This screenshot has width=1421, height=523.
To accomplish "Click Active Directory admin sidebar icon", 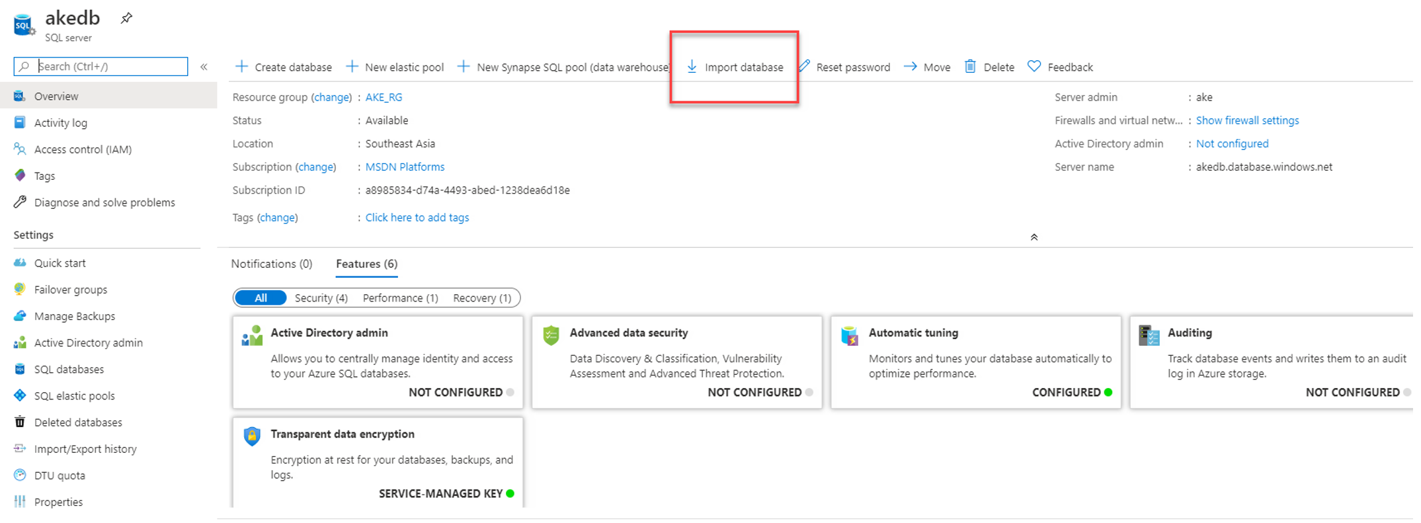I will tap(20, 342).
